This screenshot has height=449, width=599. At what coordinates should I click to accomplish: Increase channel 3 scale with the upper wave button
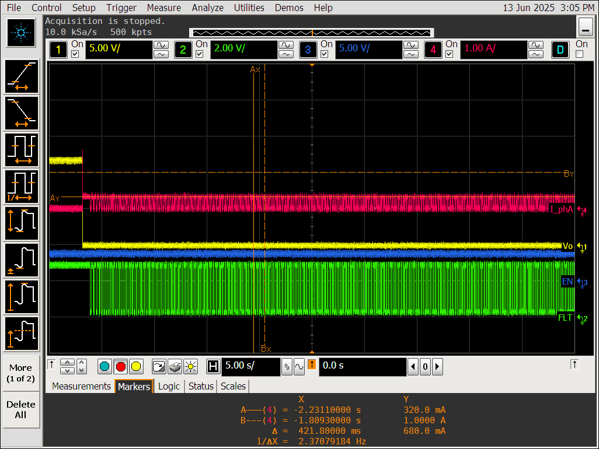point(410,45)
